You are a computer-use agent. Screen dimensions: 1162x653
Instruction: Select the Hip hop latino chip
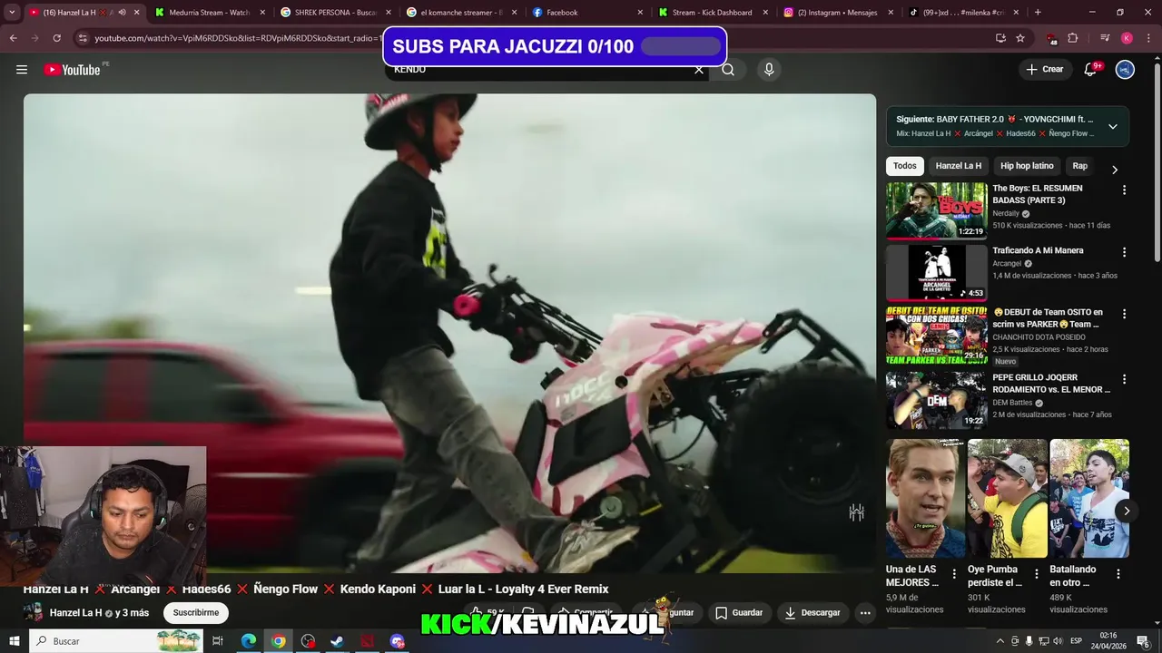[1027, 166]
